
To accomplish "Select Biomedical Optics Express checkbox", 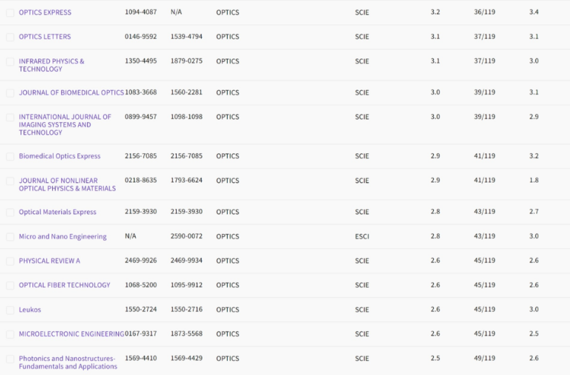I will [10, 156].
